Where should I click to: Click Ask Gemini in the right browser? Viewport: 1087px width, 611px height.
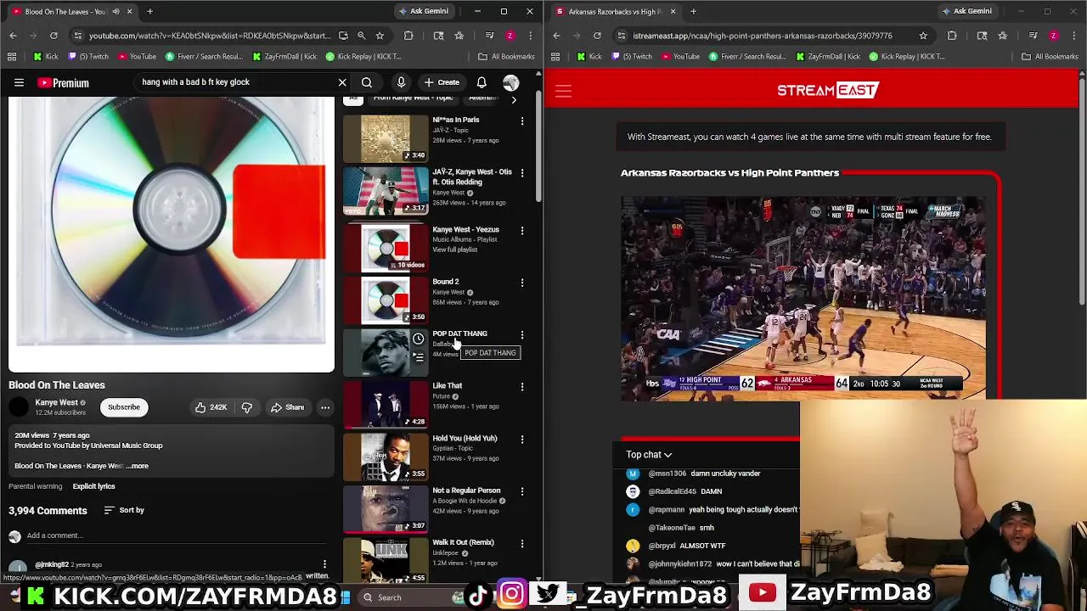966,11
